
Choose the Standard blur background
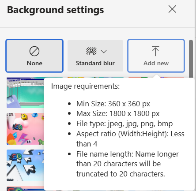tap(95, 56)
